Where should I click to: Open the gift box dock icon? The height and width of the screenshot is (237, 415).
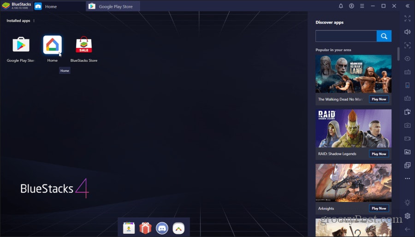tap(145, 228)
